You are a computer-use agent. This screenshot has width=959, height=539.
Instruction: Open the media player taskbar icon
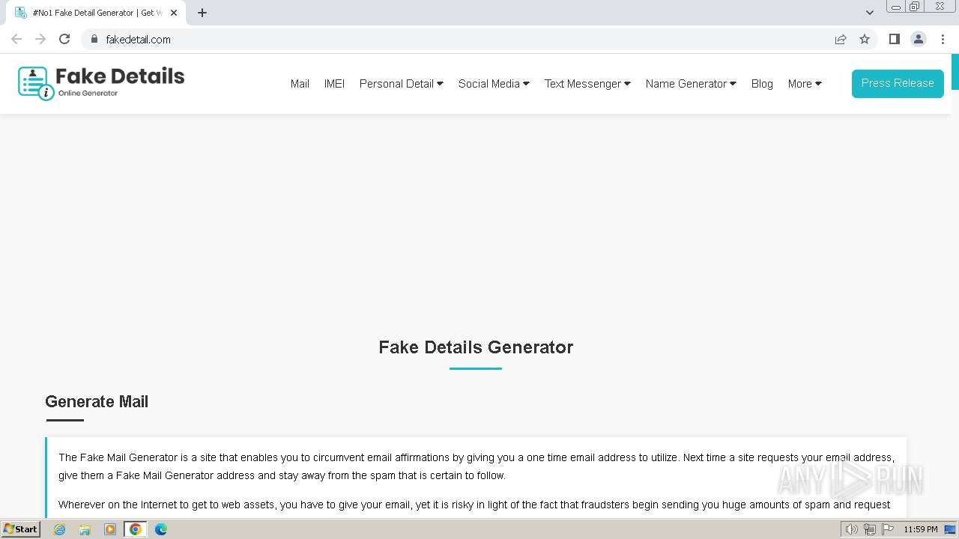pyautogui.click(x=110, y=529)
